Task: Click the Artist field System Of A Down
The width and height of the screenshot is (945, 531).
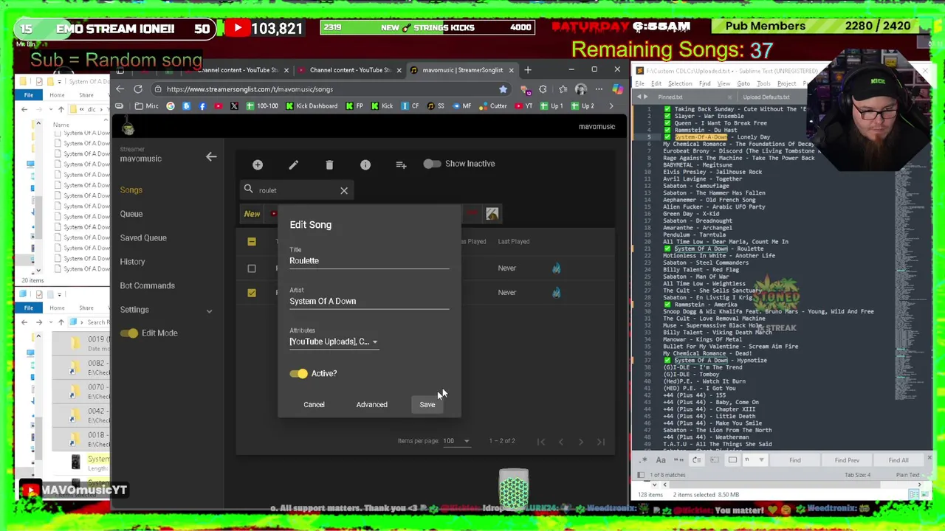Action: 369,301
